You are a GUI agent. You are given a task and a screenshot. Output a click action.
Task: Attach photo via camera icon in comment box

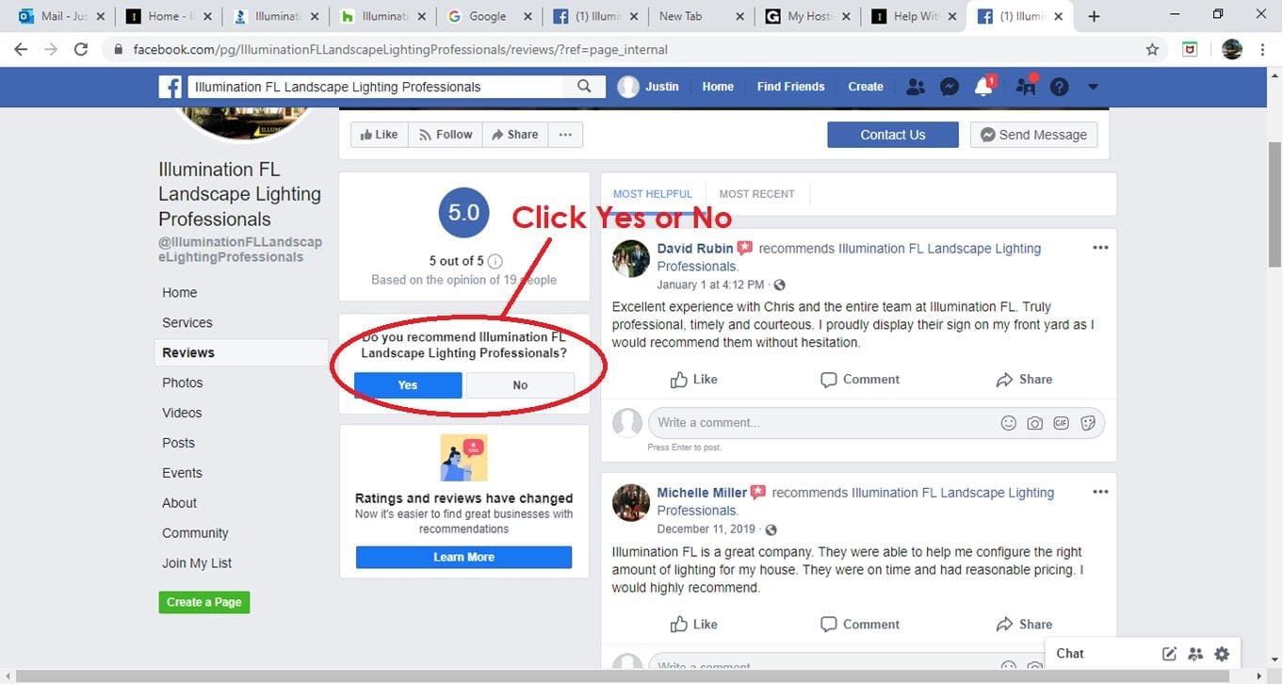pyautogui.click(x=1034, y=423)
